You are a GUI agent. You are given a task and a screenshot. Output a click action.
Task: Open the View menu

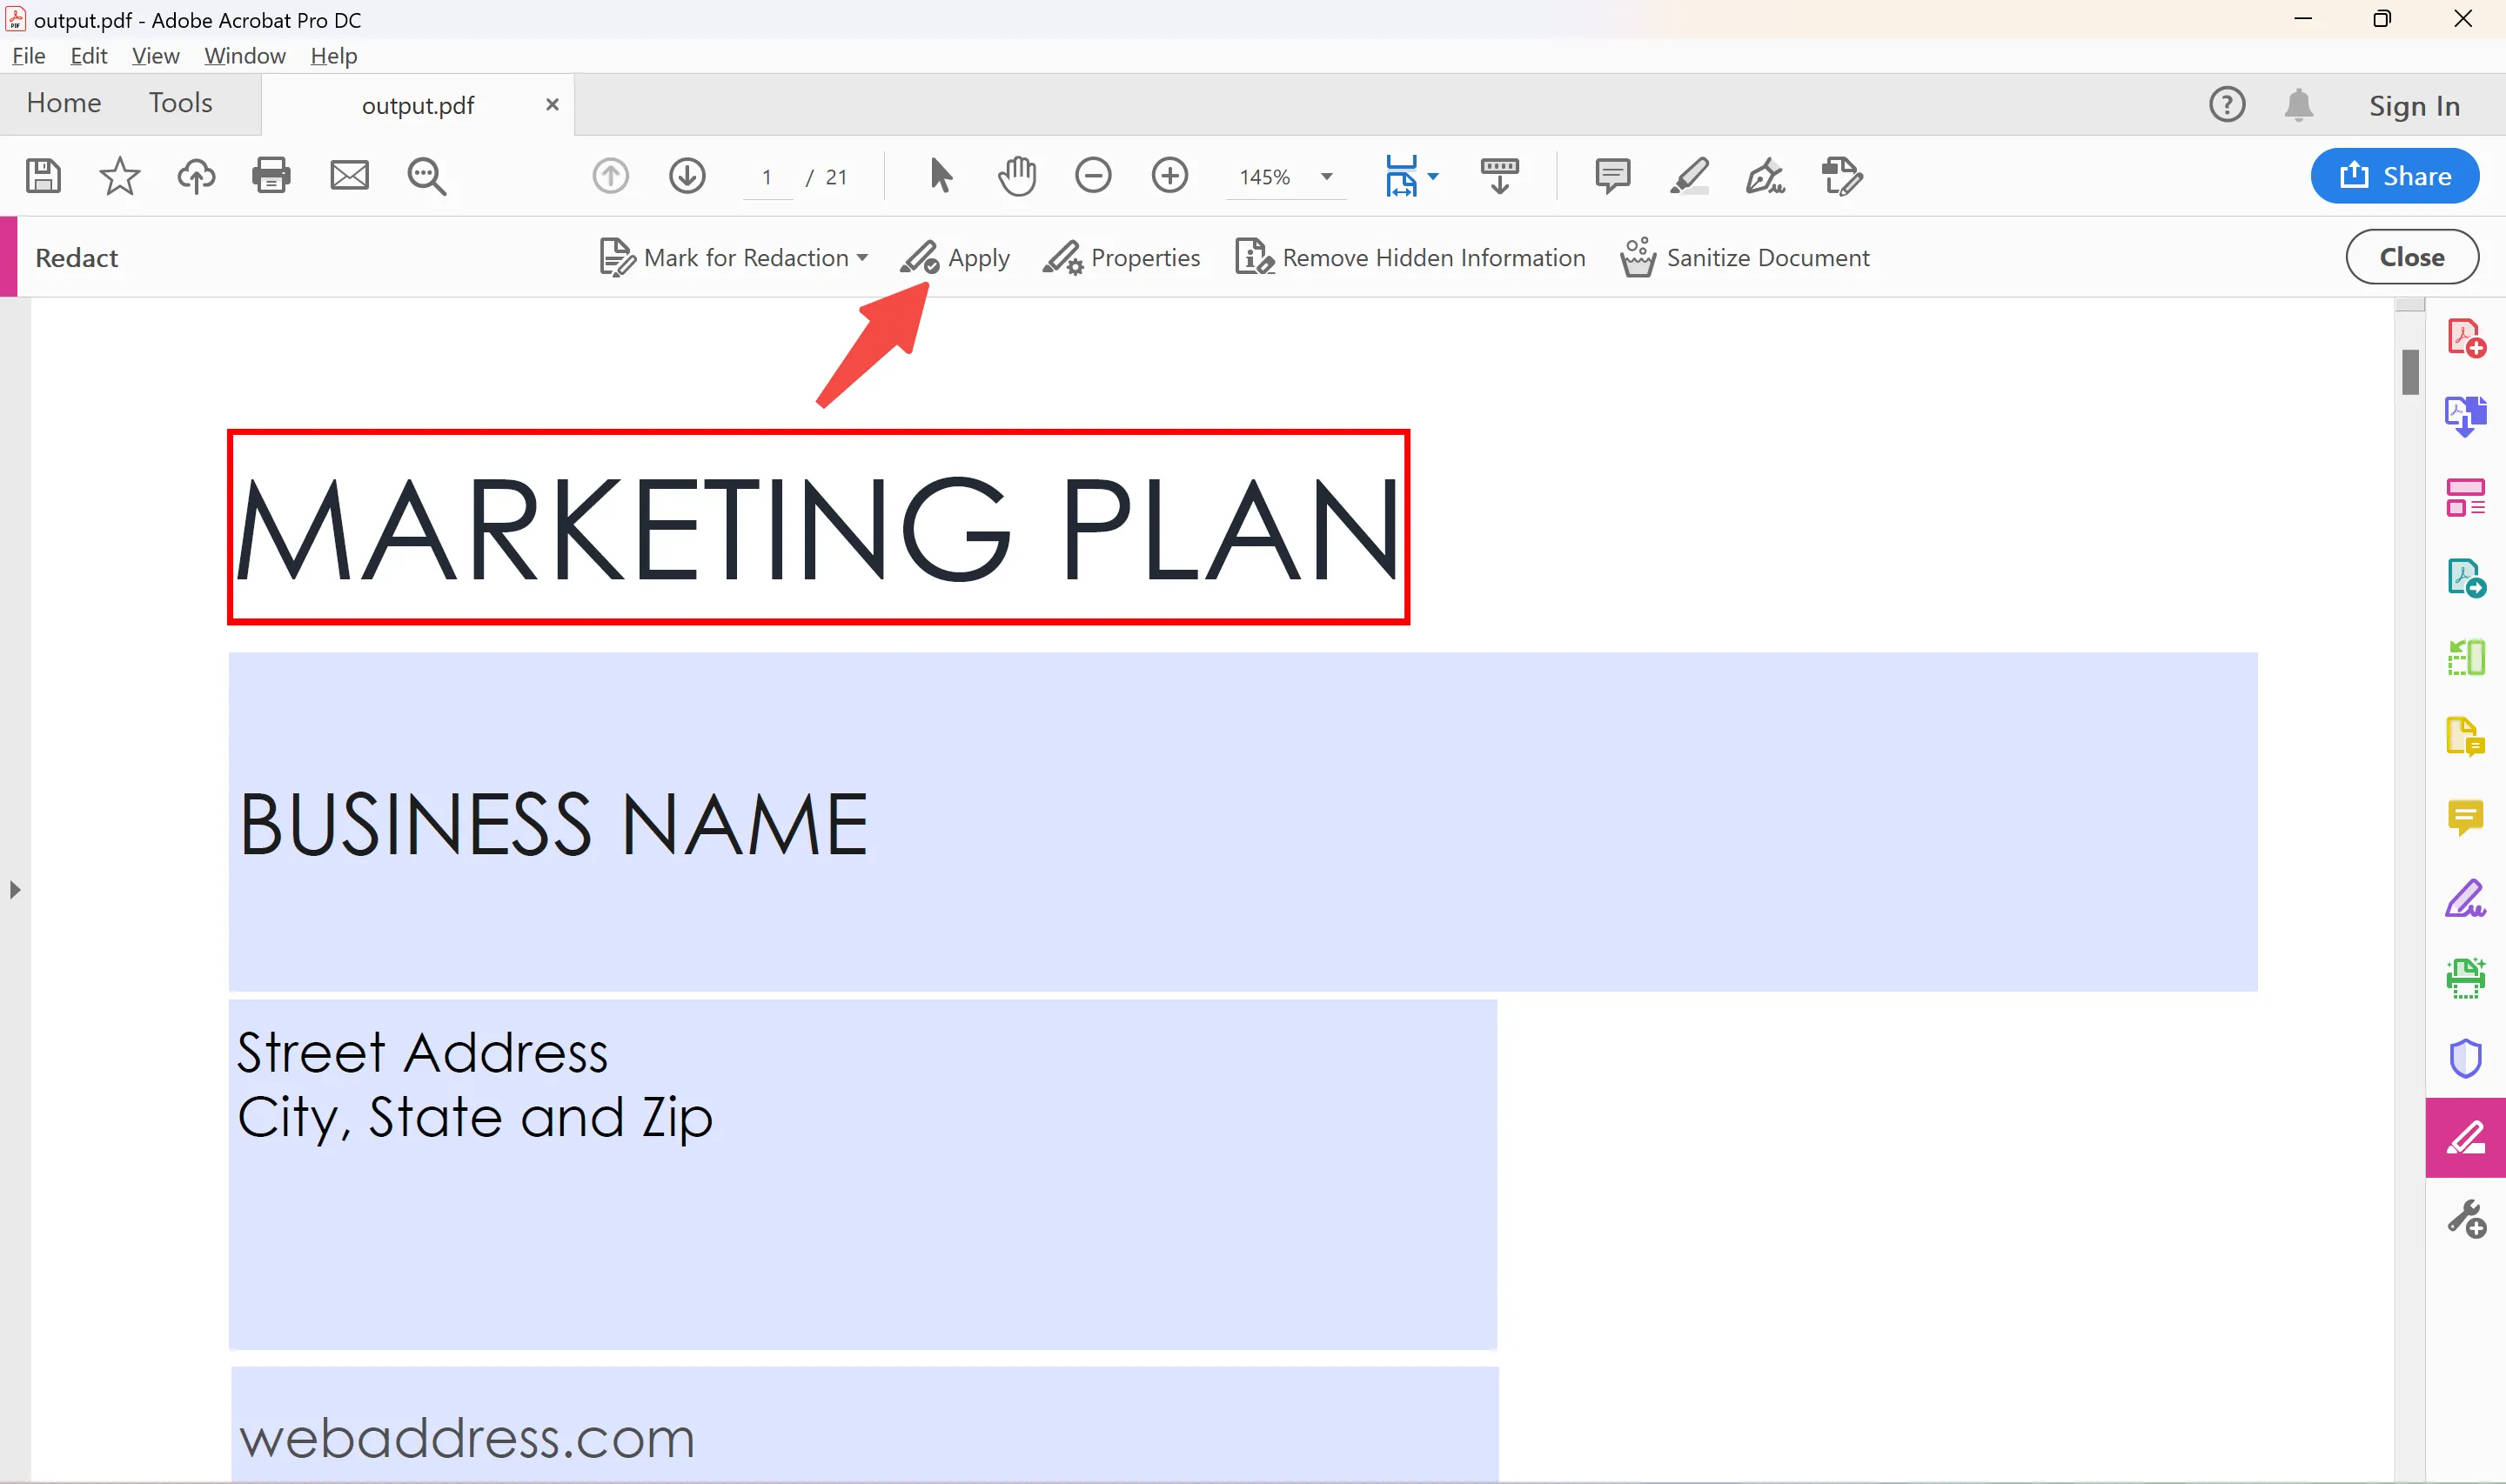click(x=155, y=56)
